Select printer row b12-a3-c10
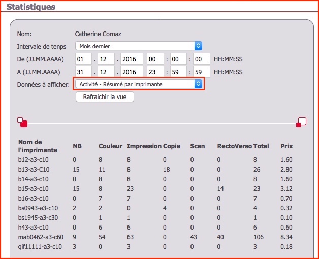Screen dimensions: 319x259 tap(155, 159)
